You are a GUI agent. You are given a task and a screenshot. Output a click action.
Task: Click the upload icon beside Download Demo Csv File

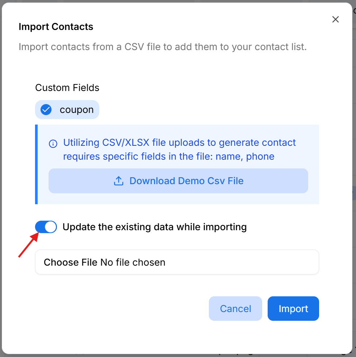tap(119, 181)
